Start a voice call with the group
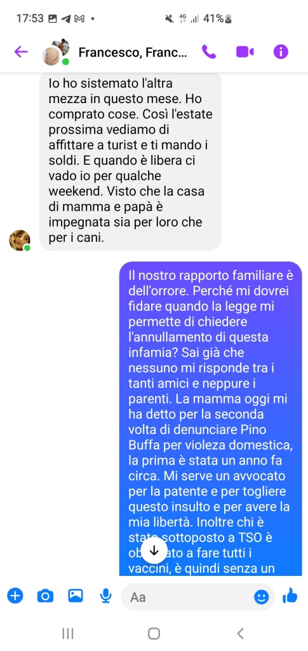 pyautogui.click(x=209, y=52)
